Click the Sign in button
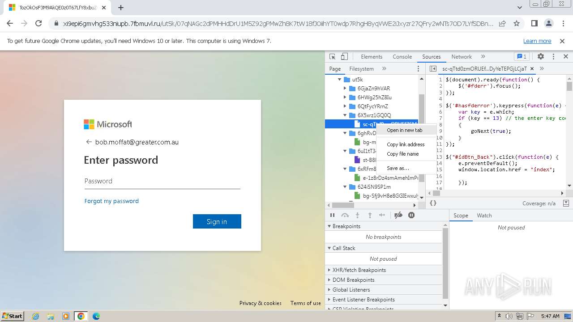 [x=217, y=221]
